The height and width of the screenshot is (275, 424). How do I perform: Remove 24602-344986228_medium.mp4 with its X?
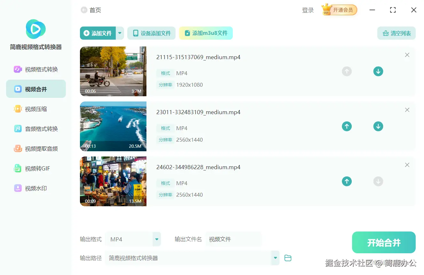407,165
